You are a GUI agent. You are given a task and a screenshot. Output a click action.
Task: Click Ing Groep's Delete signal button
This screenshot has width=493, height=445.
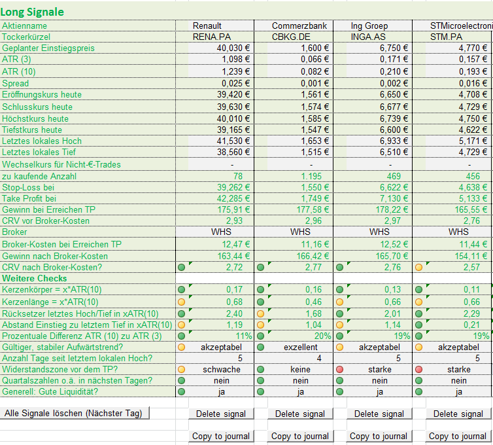click(379, 414)
